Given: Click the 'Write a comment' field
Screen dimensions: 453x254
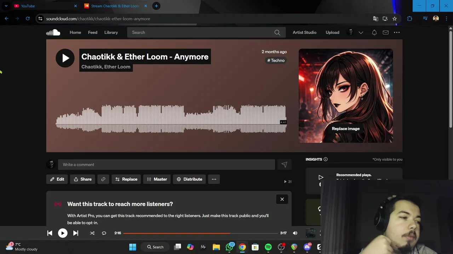Looking at the screenshot, I should tap(166, 164).
